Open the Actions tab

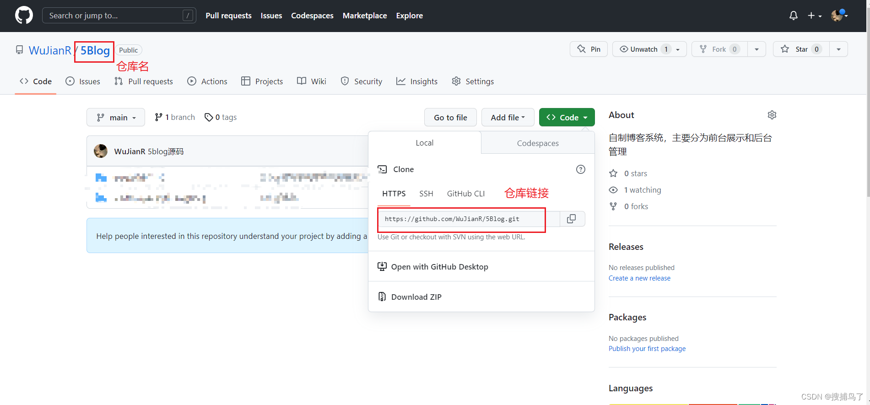pyautogui.click(x=207, y=81)
